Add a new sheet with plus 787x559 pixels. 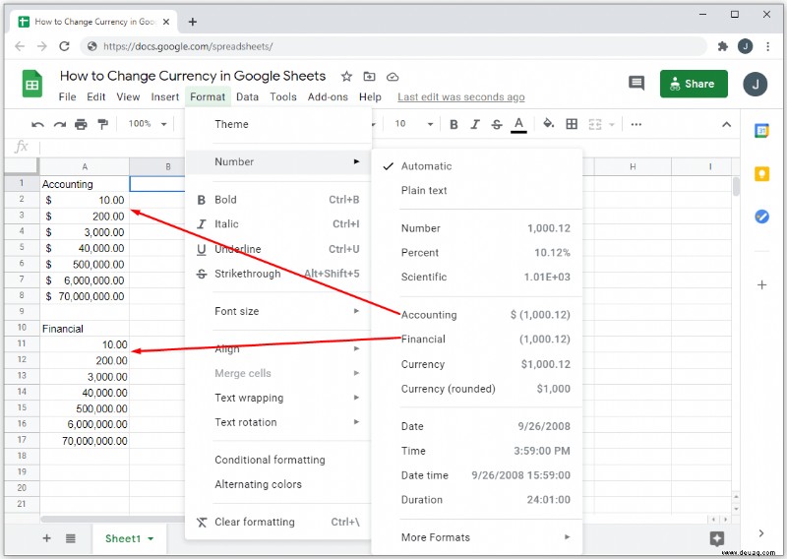click(x=46, y=538)
